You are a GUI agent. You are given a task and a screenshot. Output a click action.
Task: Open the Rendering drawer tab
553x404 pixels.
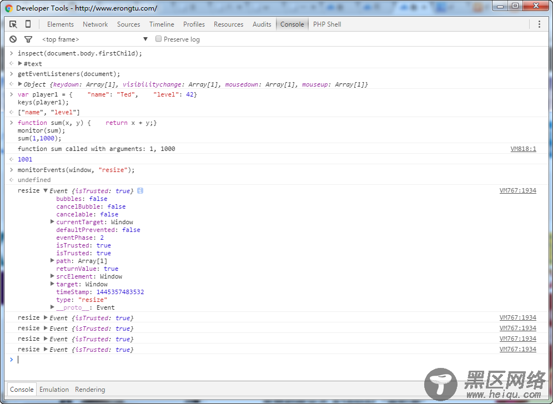pyautogui.click(x=90, y=390)
